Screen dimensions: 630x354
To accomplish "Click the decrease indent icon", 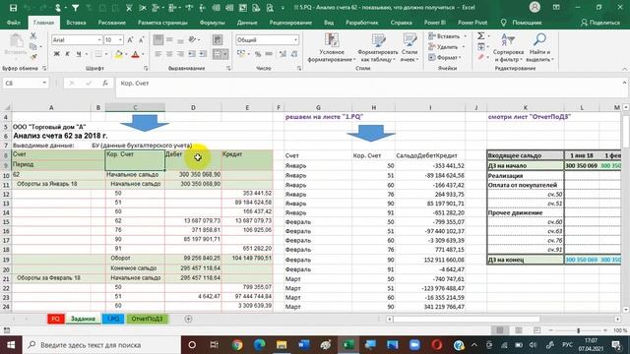I will pyautogui.click(x=192, y=54).
